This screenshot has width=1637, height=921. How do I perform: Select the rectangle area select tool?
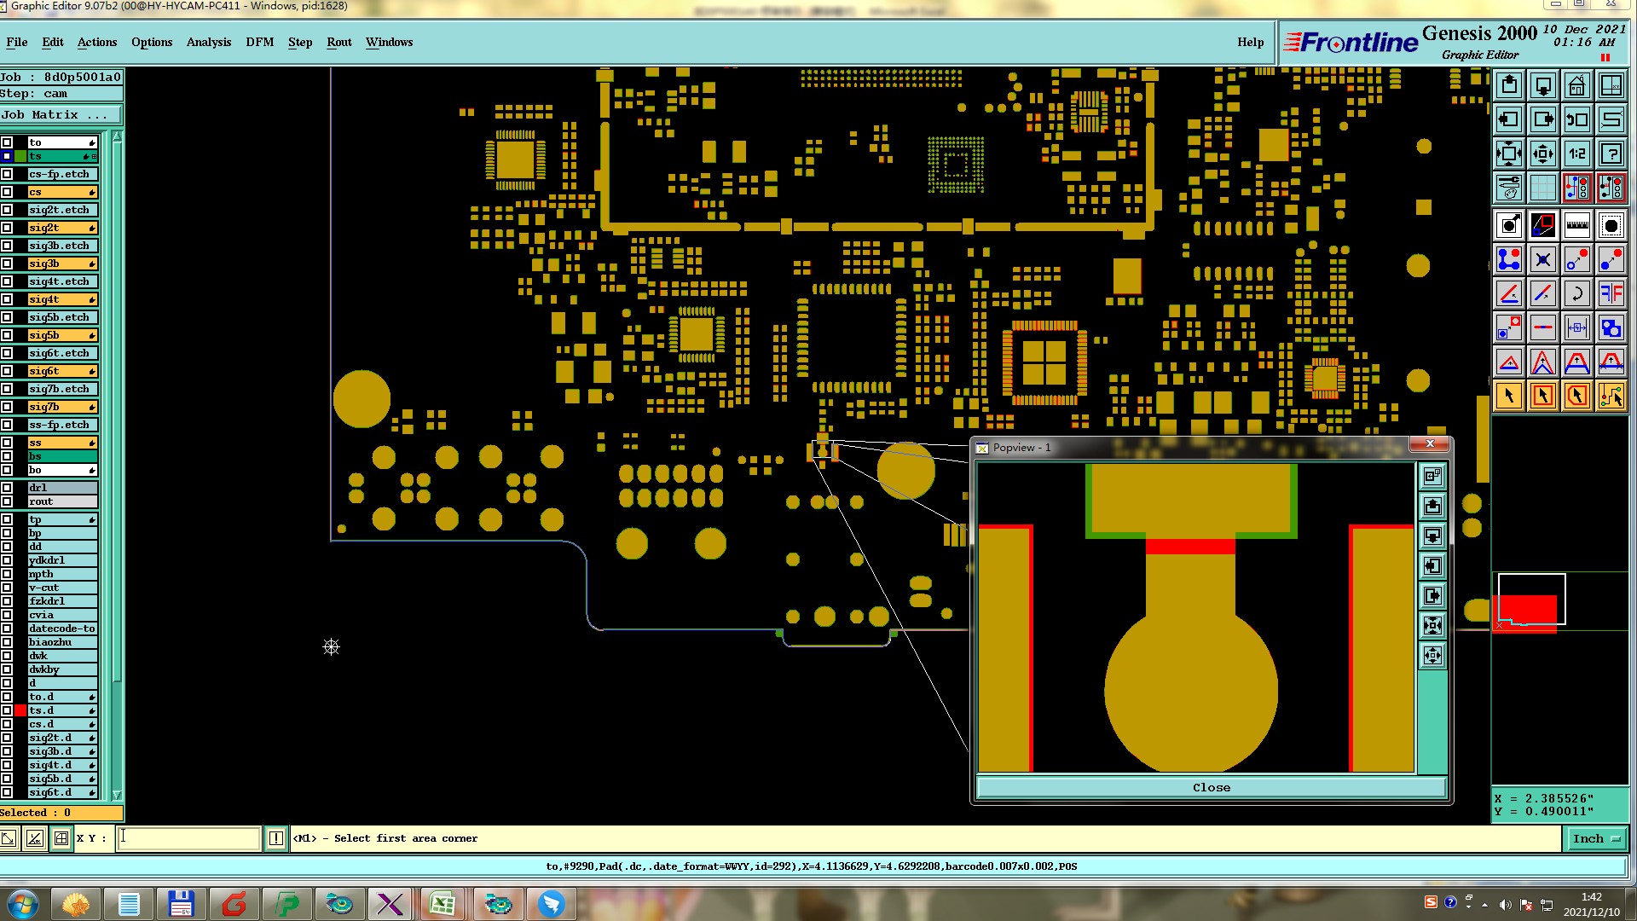1543,396
